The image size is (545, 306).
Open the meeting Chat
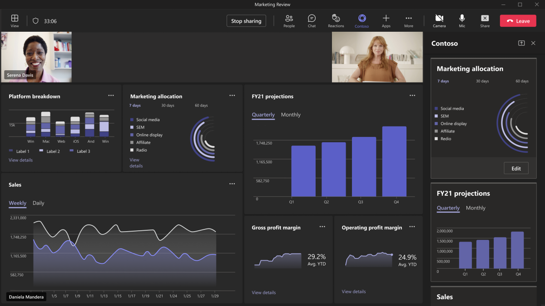(x=312, y=20)
